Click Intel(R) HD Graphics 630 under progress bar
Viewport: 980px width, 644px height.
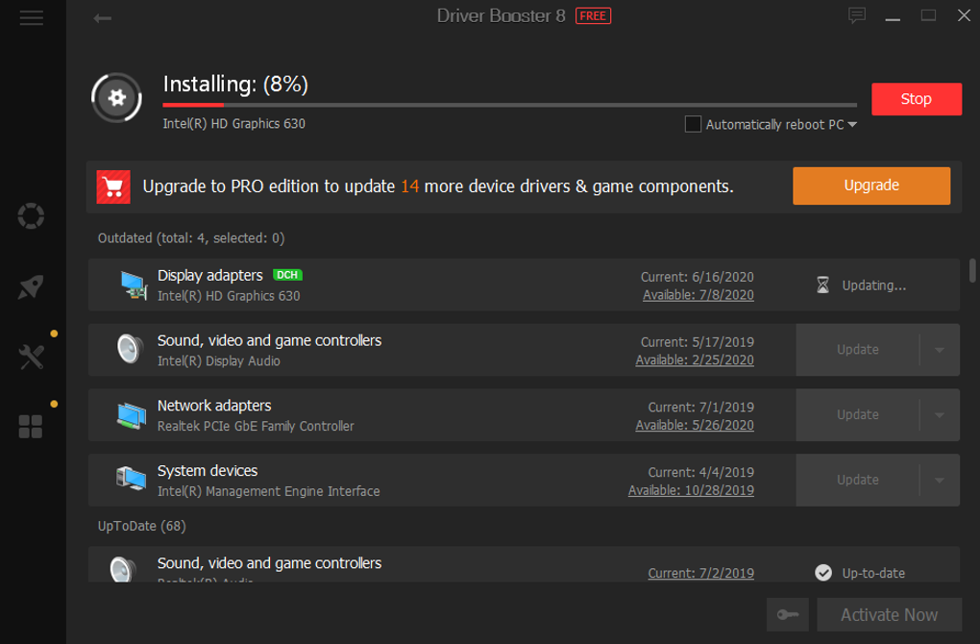pyautogui.click(x=233, y=124)
